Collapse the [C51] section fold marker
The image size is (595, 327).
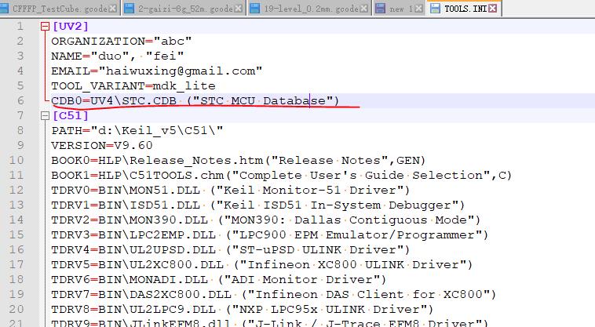point(46,115)
